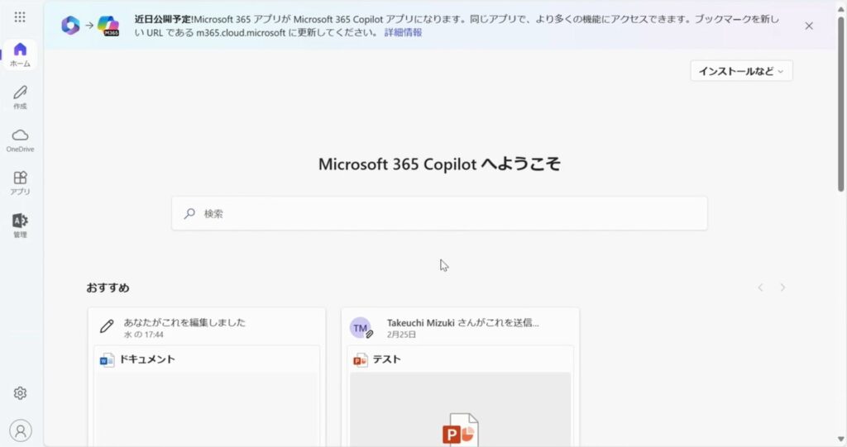
Task: Click the おすすめ section heading
Action: tap(108, 288)
